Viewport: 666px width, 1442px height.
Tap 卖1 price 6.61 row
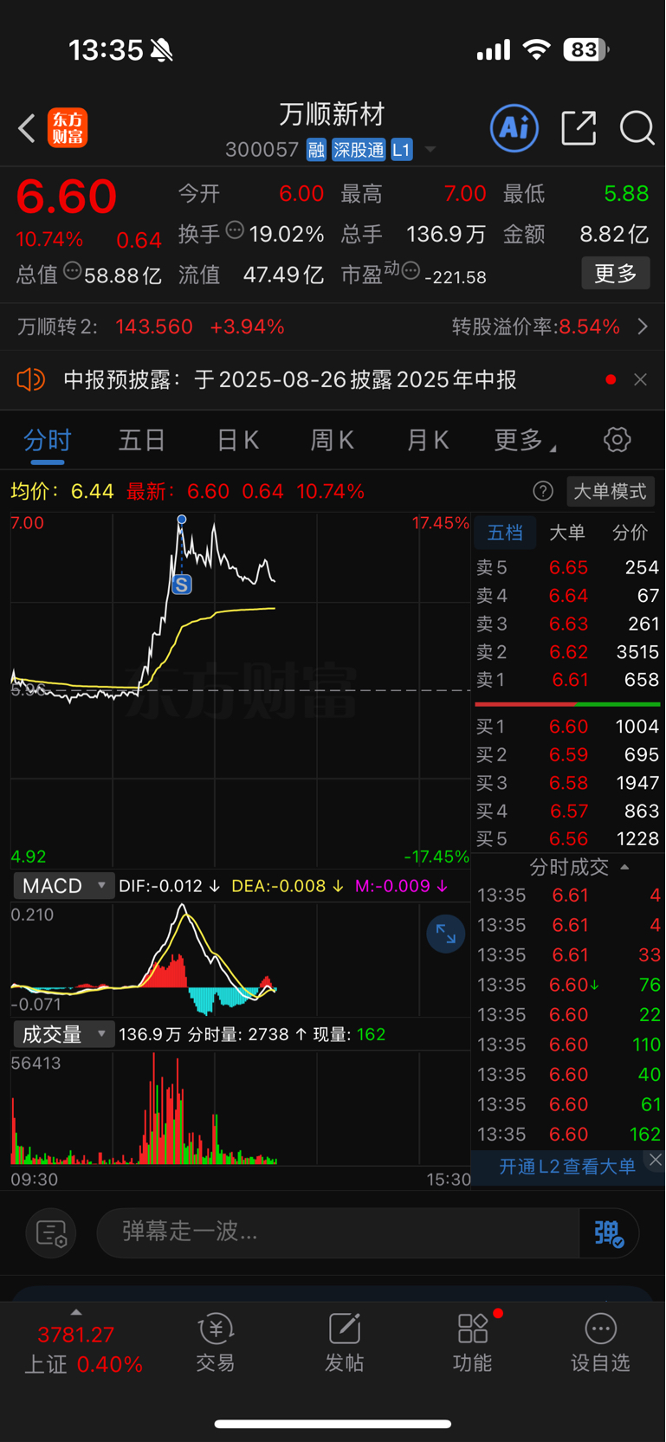point(567,680)
